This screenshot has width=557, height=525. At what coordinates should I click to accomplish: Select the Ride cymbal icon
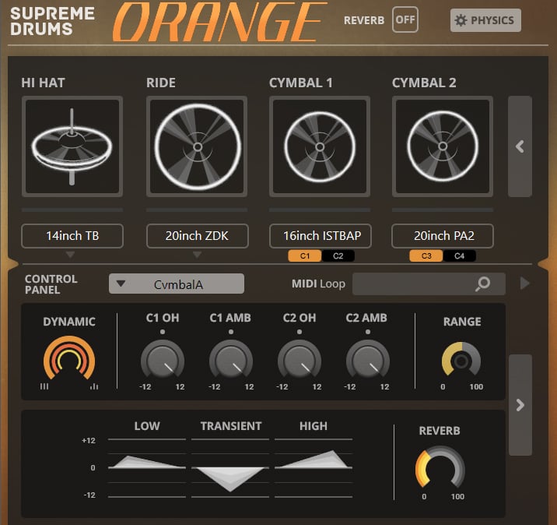[197, 146]
